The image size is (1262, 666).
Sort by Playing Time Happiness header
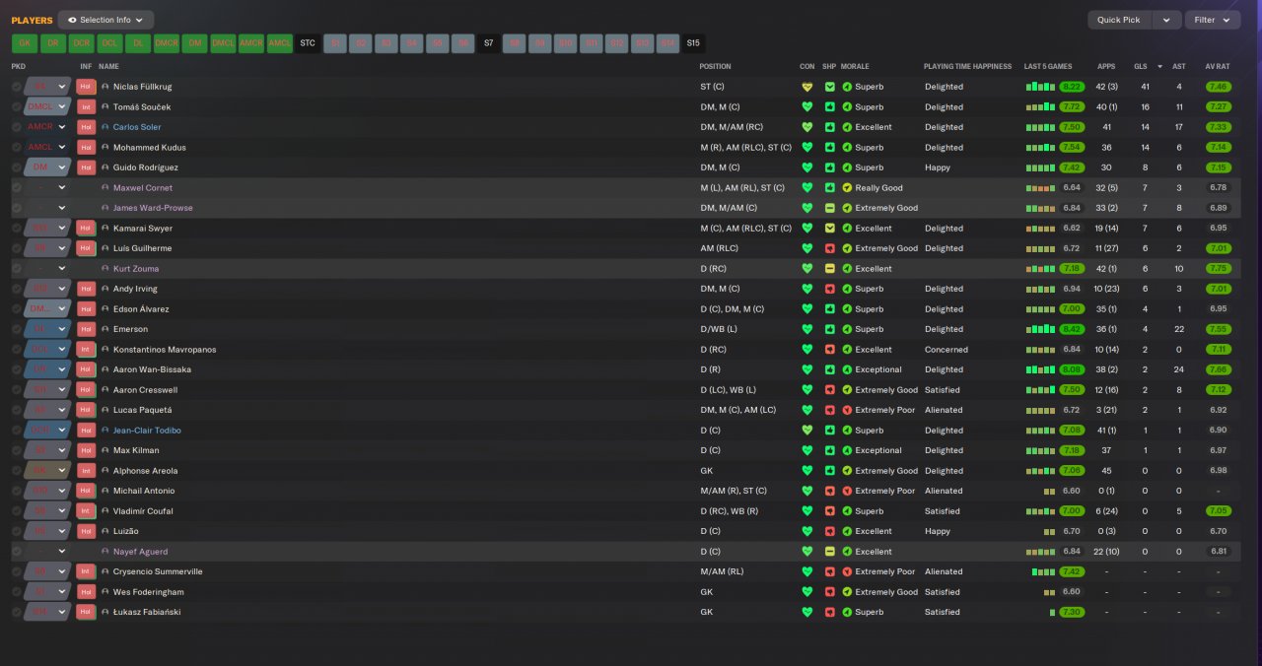tap(967, 67)
